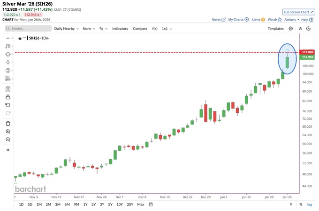
Task: Select the 6M time range
Action: [67, 204]
